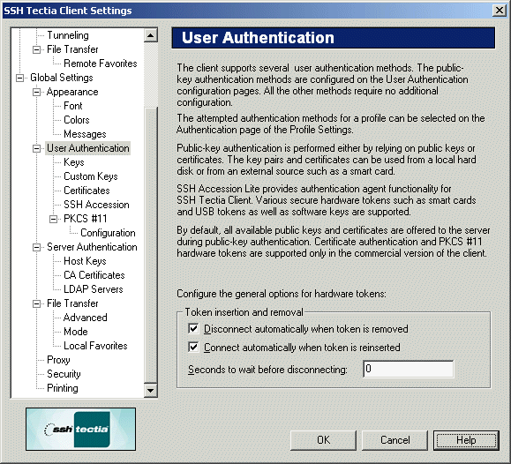The height and width of the screenshot is (464, 511).
Task: Click the tree scrollbar down arrow
Action: click(151, 390)
